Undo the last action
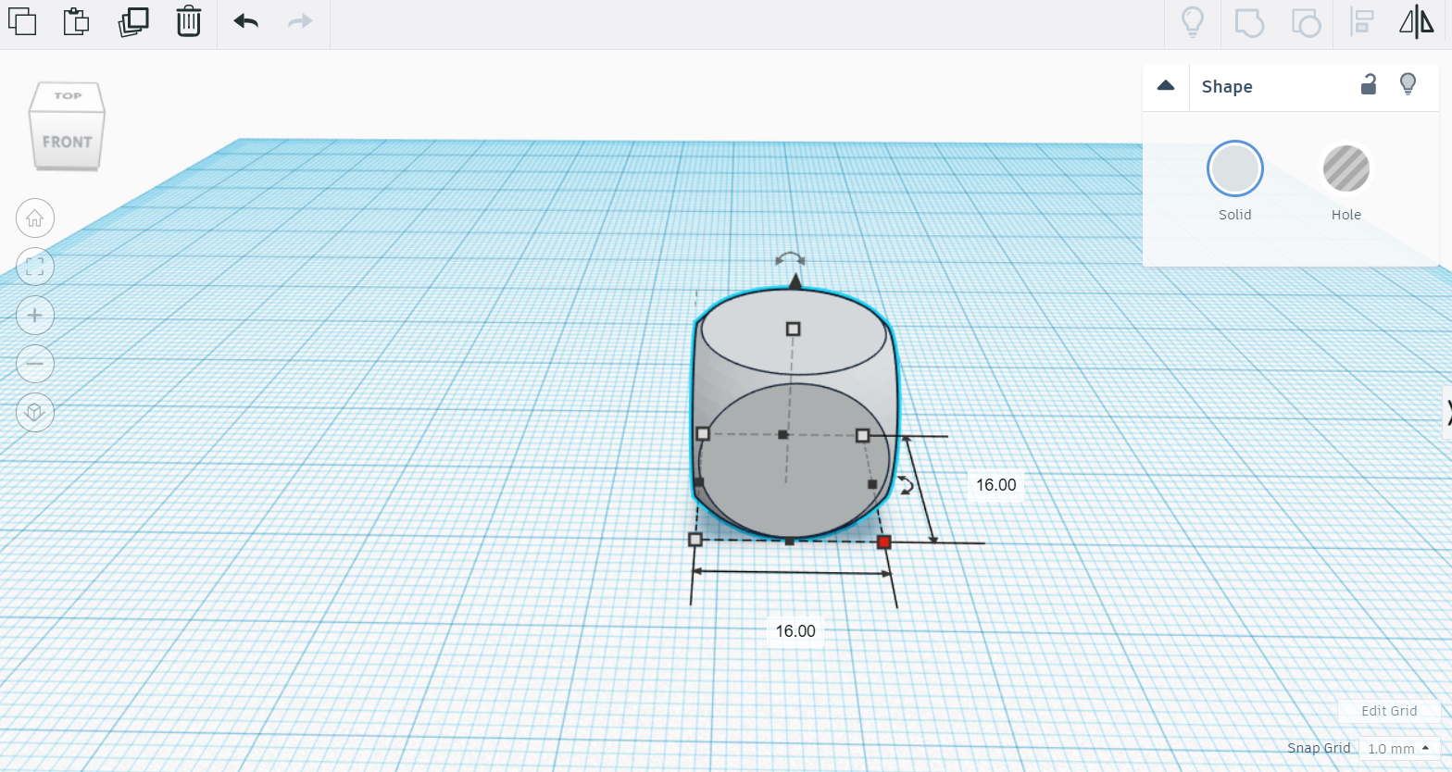 point(245,20)
